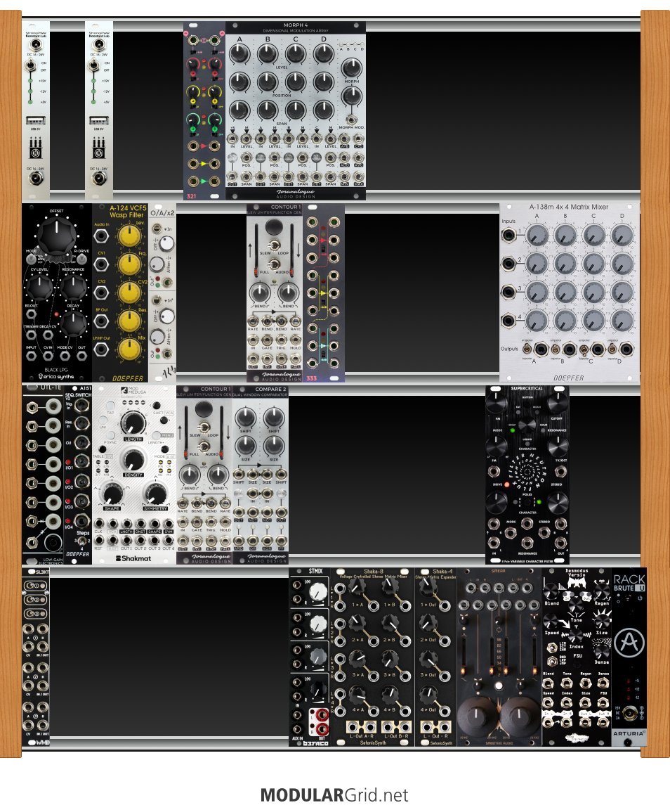Image resolution: width=670 pixels, height=810 pixels.
Task: Click the large MORPH knob on Morph 4
Action: [x=351, y=68]
